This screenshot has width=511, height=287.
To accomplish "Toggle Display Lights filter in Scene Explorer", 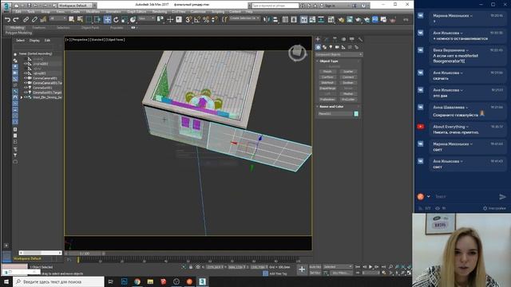I will 15,66.
